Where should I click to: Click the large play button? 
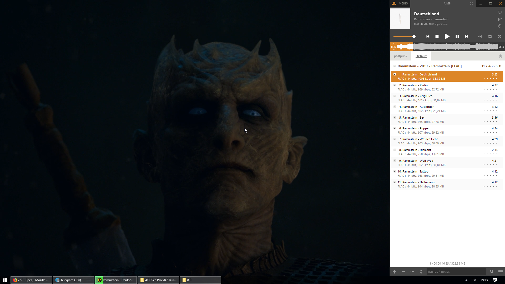click(447, 37)
